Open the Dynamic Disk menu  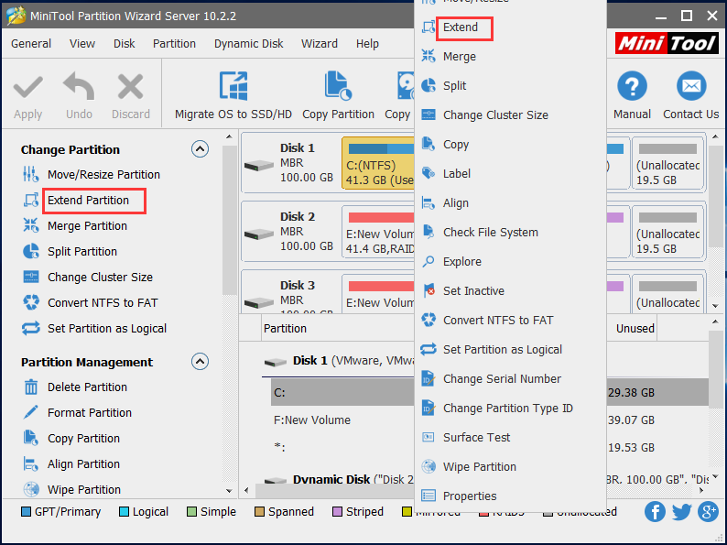pos(248,44)
